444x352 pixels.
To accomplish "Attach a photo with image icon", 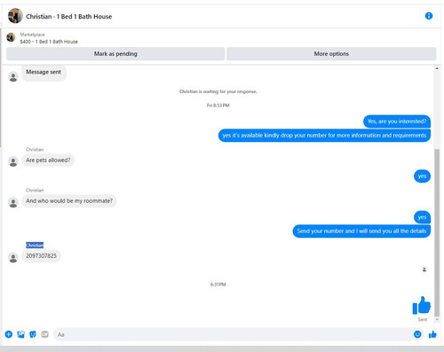I will pyautogui.click(x=20, y=334).
